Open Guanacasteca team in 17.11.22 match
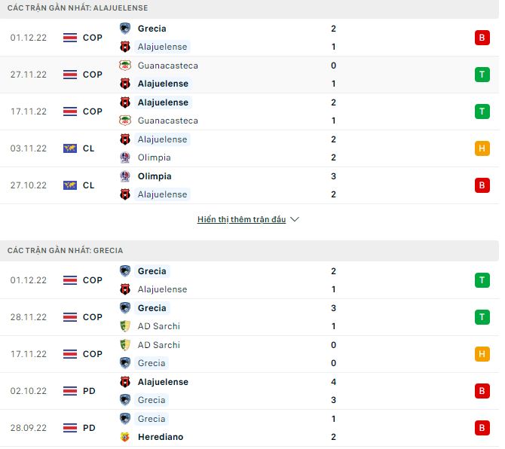This screenshot has height=449, width=505. (x=168, y=121)
